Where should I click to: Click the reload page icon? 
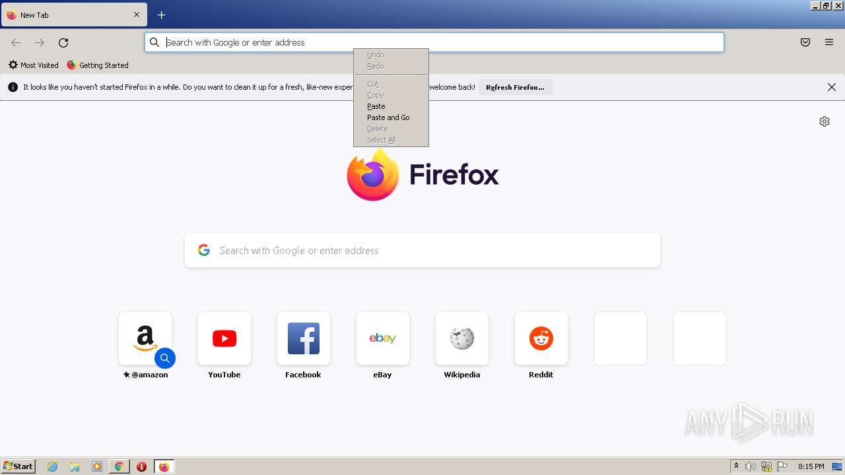[63, 42]
